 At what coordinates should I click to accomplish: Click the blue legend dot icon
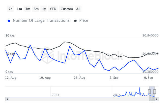click(x=9, y=21)
